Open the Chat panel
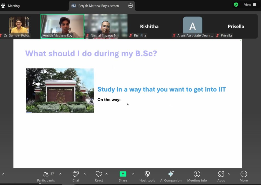Image resolution: width=261 pixels, height=185 pixels. click(x=76, y=176)
